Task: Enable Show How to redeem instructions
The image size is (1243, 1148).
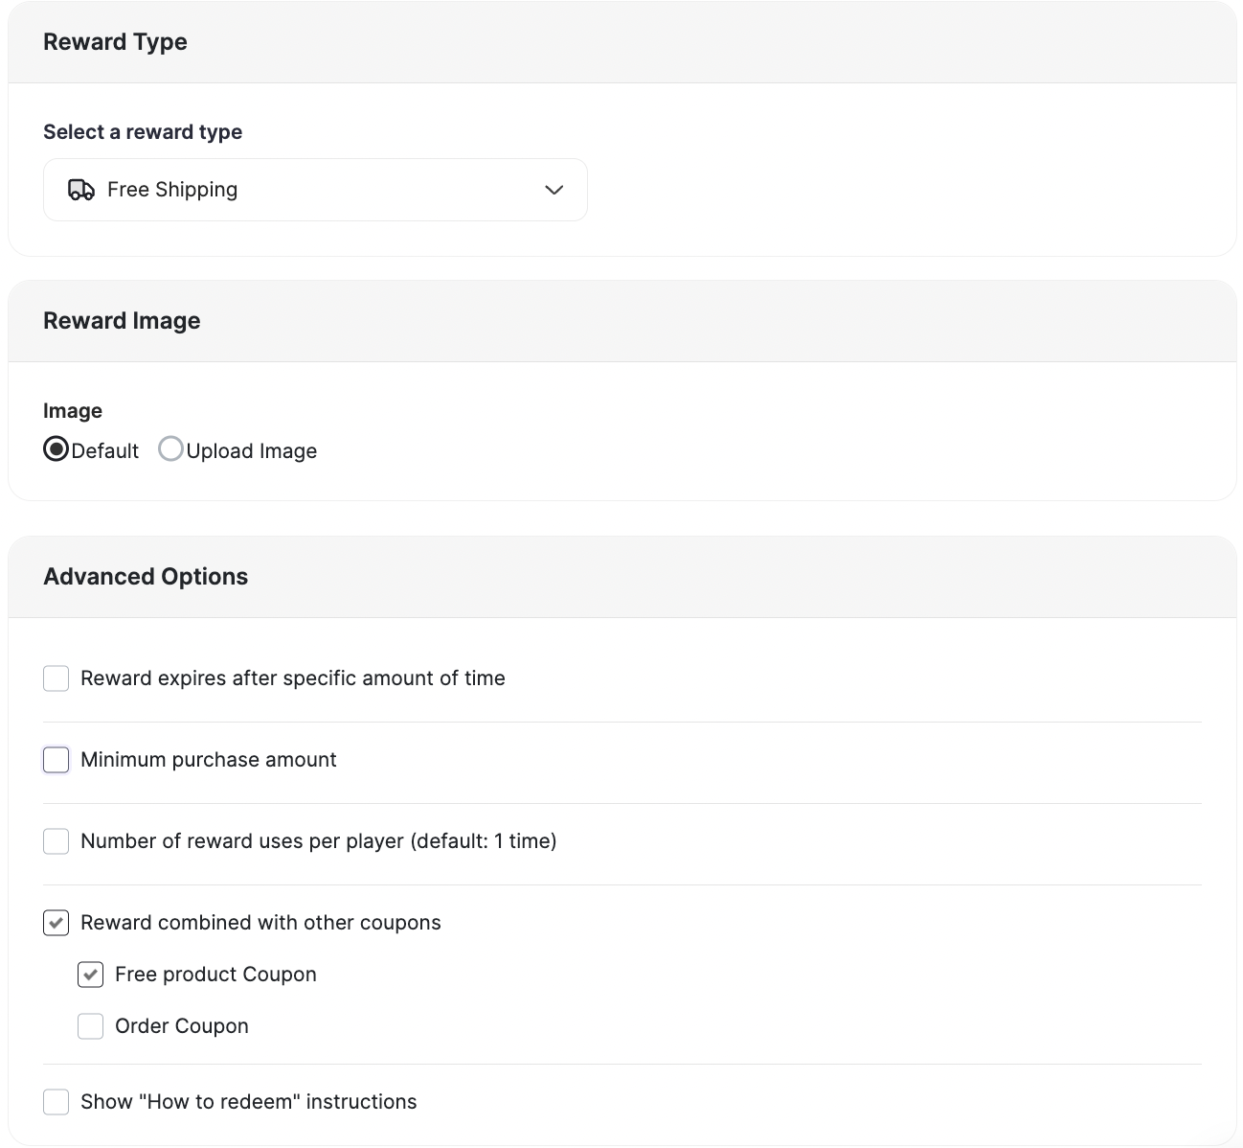Action: (56, 1101)
